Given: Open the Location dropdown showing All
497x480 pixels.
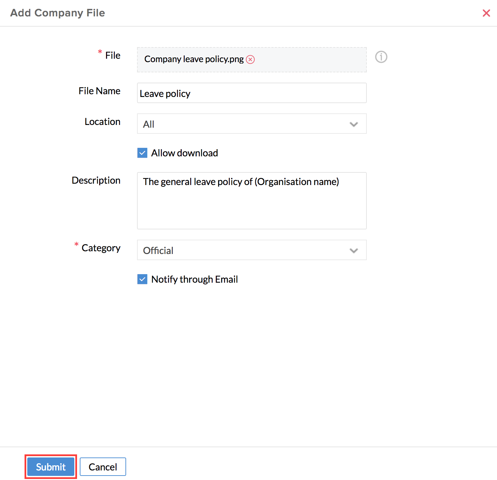Looking at the screenshot, I should (245, 124).
